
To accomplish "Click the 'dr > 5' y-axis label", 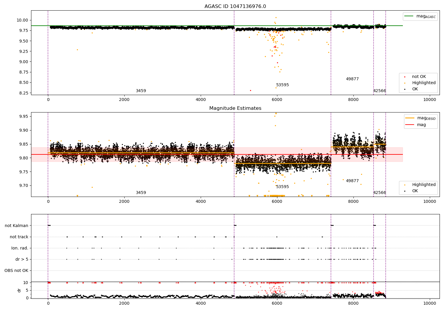I will point(22,259).
